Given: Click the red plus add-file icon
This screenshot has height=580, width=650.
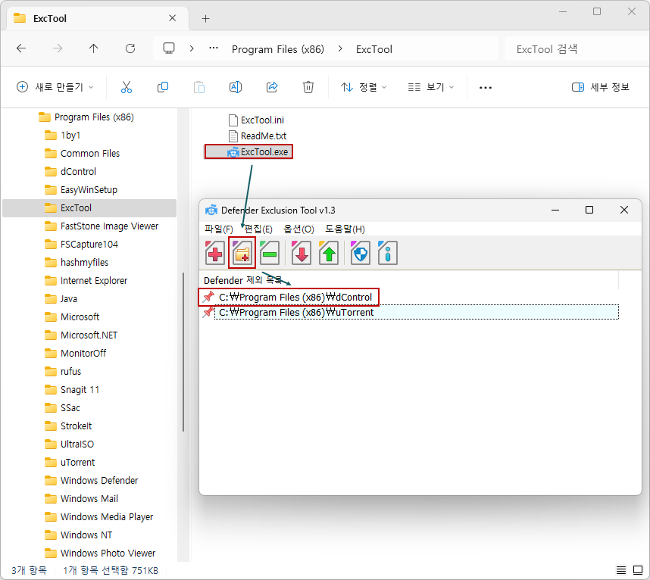Looking at the screenshot, I should 214,253.
